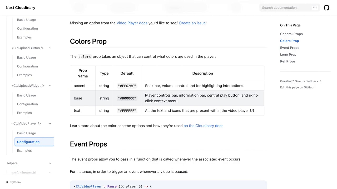337x189 pixels.
Task: Click the Create an issue link
Action: (192, 23)
